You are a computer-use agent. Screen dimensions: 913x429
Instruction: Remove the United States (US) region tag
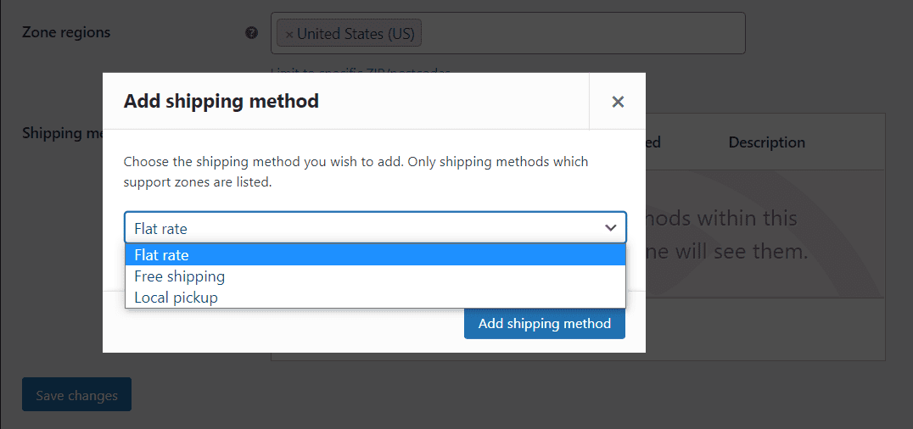289,35
